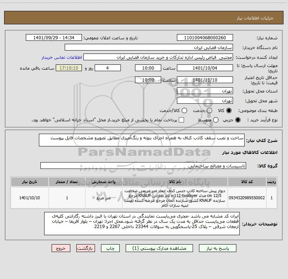Click the delivery province field تهران
This screenshot has height=279, width=288.
click(x=205, y=91)
